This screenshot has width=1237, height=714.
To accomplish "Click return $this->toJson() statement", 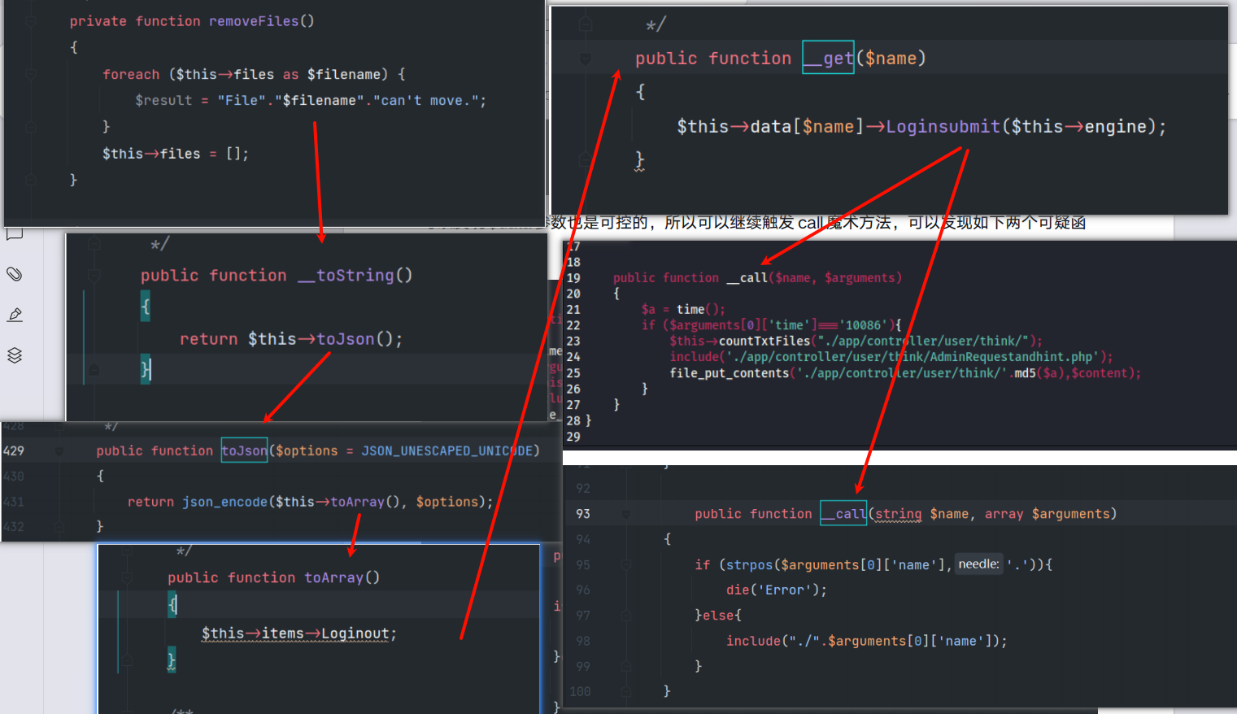I will 291,339.
